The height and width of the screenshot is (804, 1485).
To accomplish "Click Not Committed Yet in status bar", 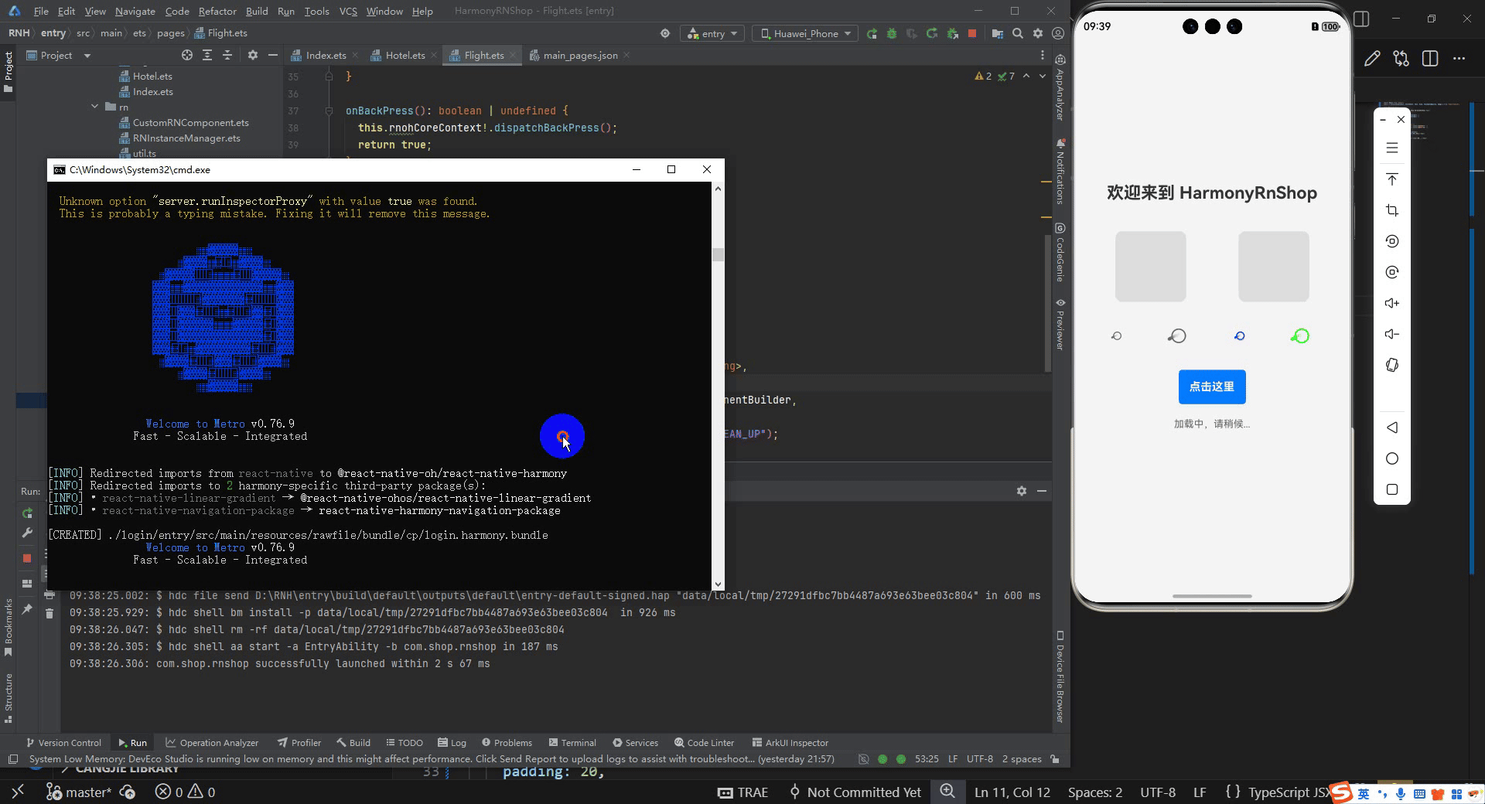I will click(855, 792).
